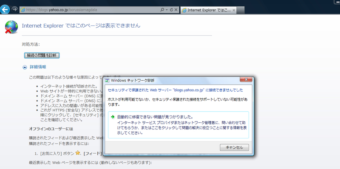Close the Windows ネットワーク診断 dialog
The width and height of the screenshot is (340, 169).
[x=246, y=79]
